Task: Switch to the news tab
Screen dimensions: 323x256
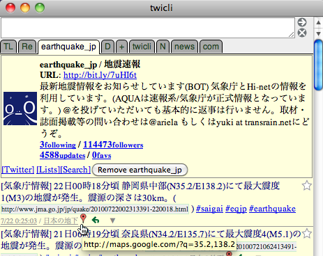Action: pyautogui.click(x=184, y=47)
